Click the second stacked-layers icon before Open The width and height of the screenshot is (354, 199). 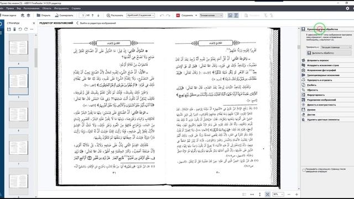pos(28,15)
